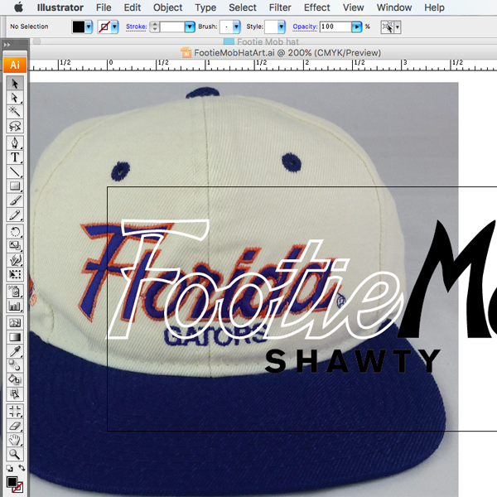This screenshot has height=497, width=497.
Task: Select the Gradient tool
Action: coord(15,336)
